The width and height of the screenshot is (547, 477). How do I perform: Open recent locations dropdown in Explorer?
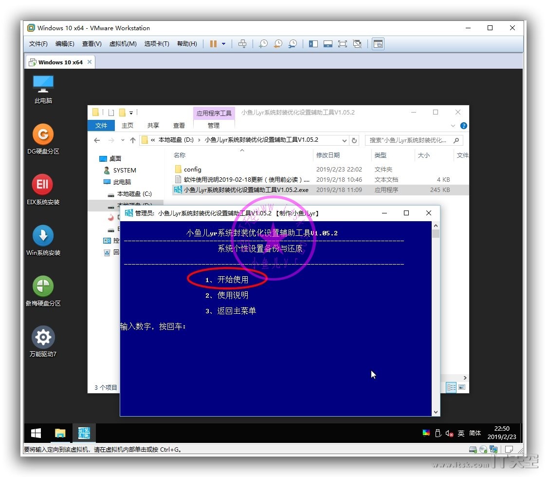coord(123,140)
